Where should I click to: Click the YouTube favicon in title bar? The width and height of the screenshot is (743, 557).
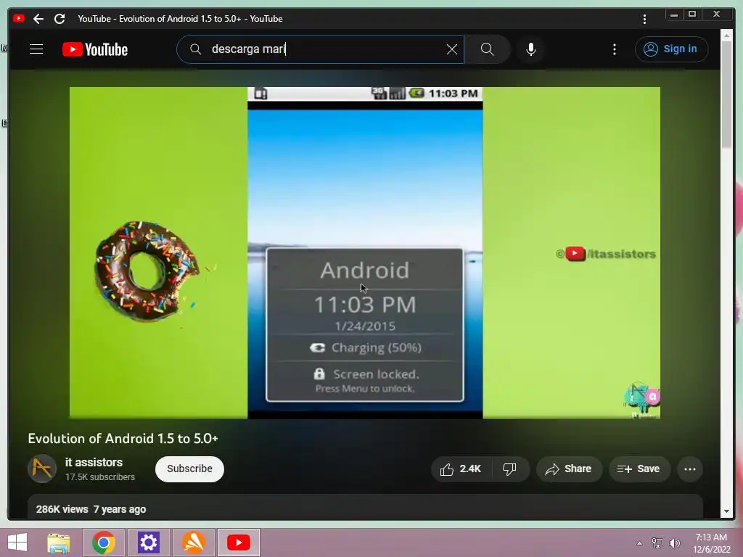[x=19, y=18]
